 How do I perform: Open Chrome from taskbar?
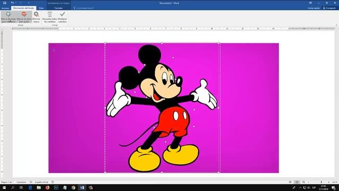pyautogui.click(x=74, y=187)
